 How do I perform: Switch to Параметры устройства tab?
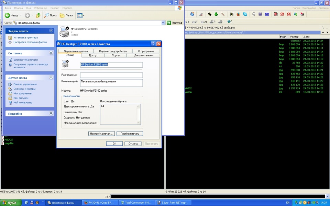coord(113,51)
